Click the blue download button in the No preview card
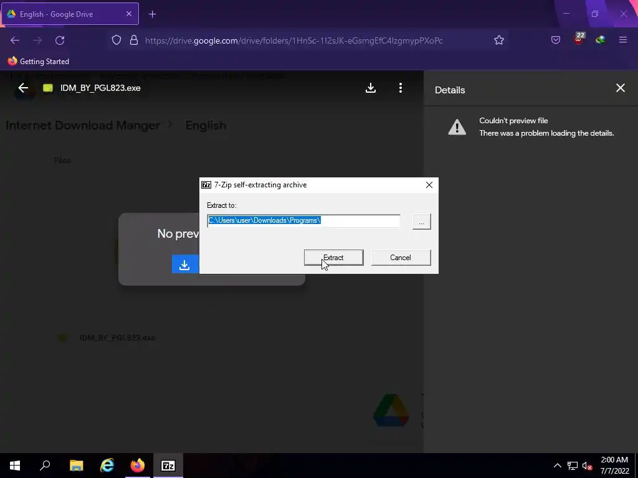Screen dimensions: 638x478 (x=185, y=264)
